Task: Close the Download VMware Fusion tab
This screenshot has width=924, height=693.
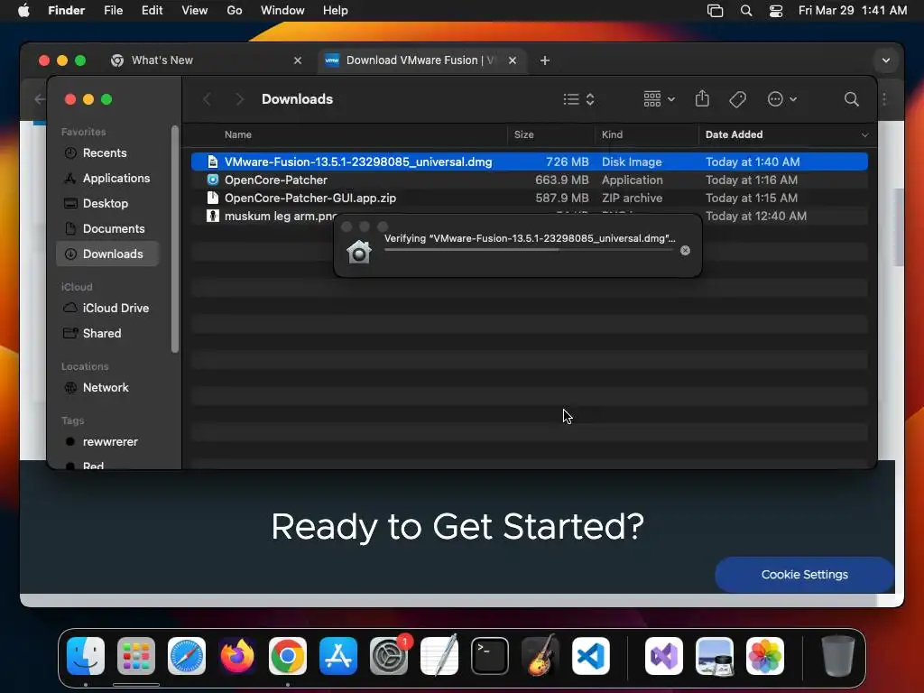Action: (x=513, y=60)
